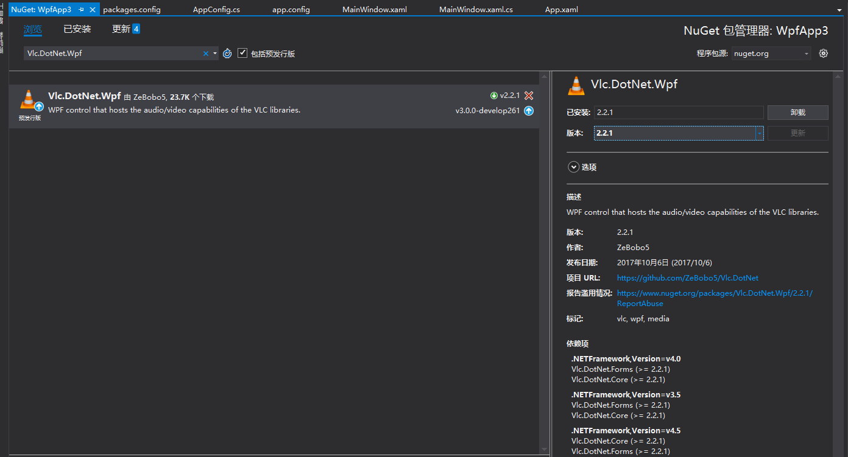Toggle include prerelease checkbox
This screenshot has width=848, height=457.
click(x=242, y=53)
